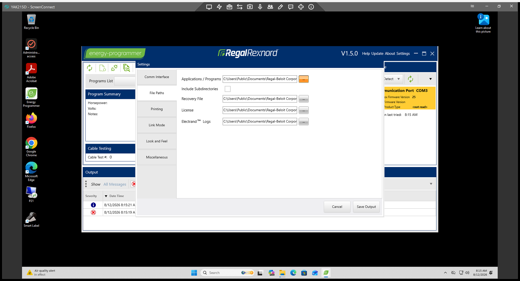Open P21 desktop shortcut
The width and height of the screenshot is (520, 281).
pos(31,194)
